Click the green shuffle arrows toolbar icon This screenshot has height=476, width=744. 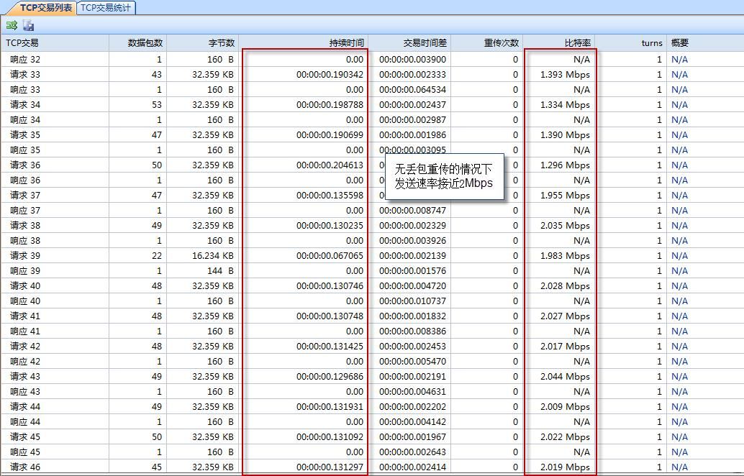[x=12, y=25]
